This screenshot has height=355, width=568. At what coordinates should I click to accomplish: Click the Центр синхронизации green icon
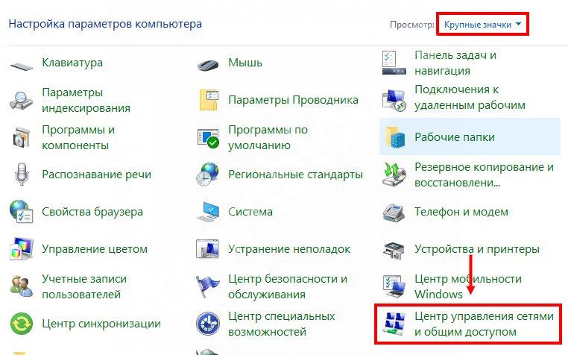(x=22, y=324)
